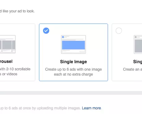
Task: Click the Single Image ad preview thumbnail
Action: click(73, 44)
